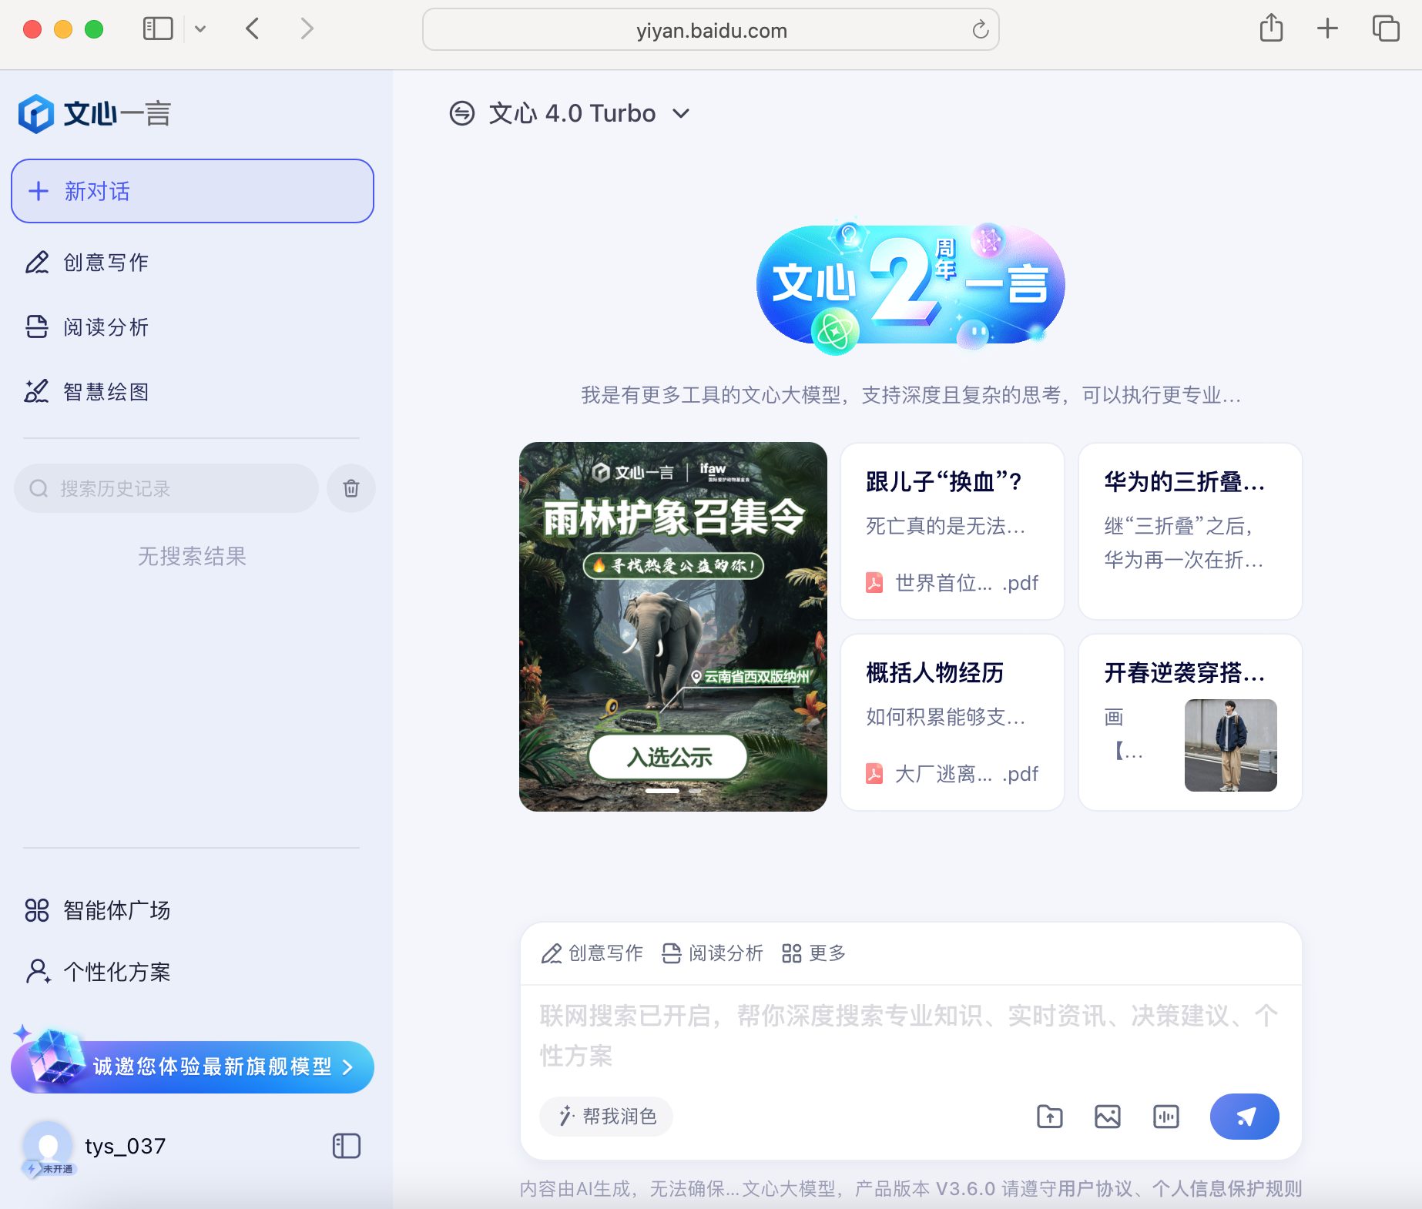Click the file upload icon
The image size is (1422, 1209).
(1050, 1117)
